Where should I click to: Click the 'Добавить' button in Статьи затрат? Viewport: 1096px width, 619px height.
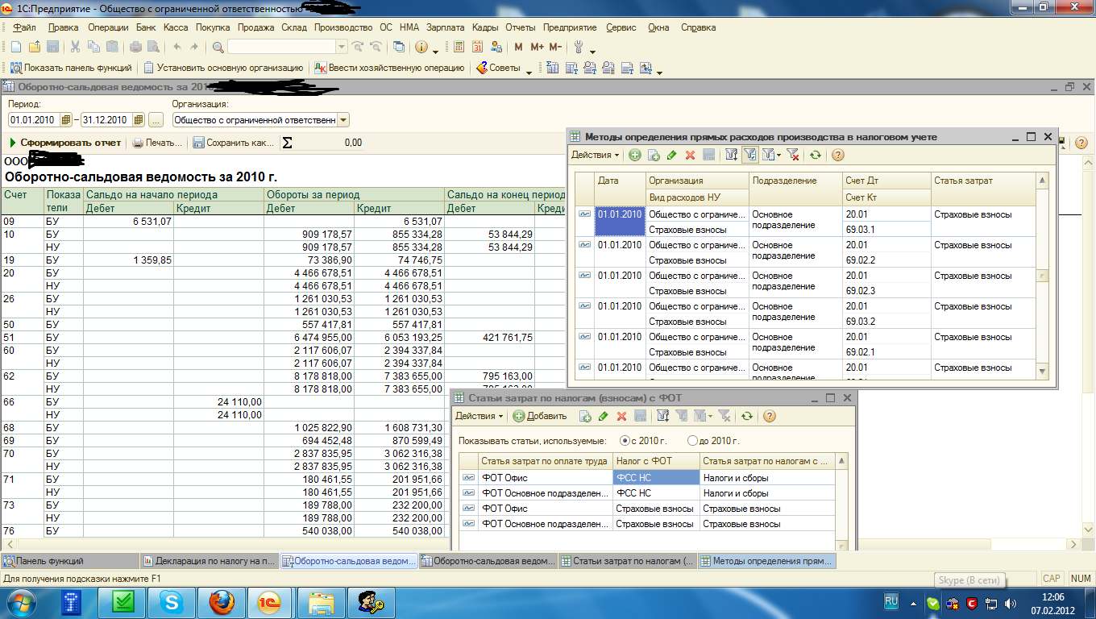coord(540,417)
